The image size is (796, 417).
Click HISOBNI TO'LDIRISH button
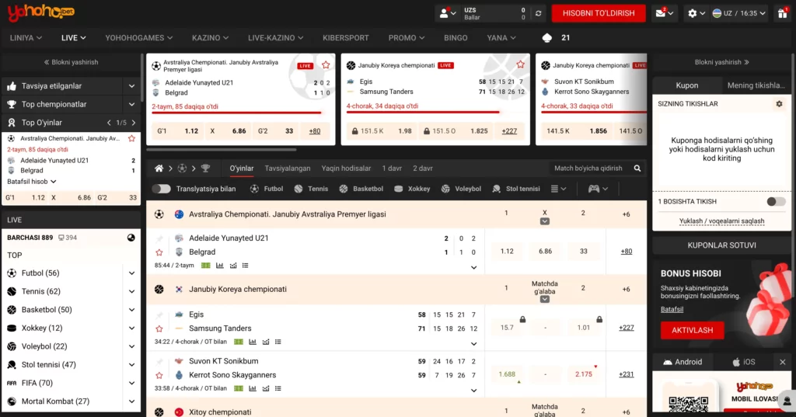(x=599, y=13)
